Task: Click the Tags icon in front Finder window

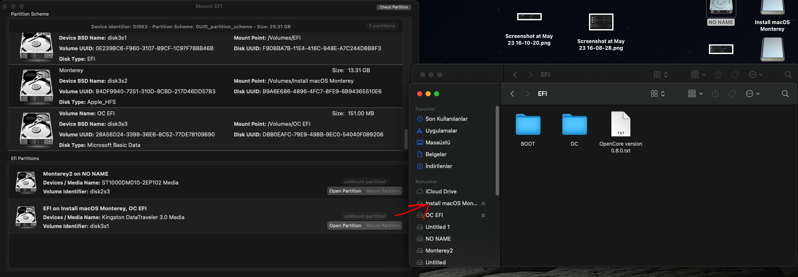Action: pyautogui.click(x=732, y=94)
